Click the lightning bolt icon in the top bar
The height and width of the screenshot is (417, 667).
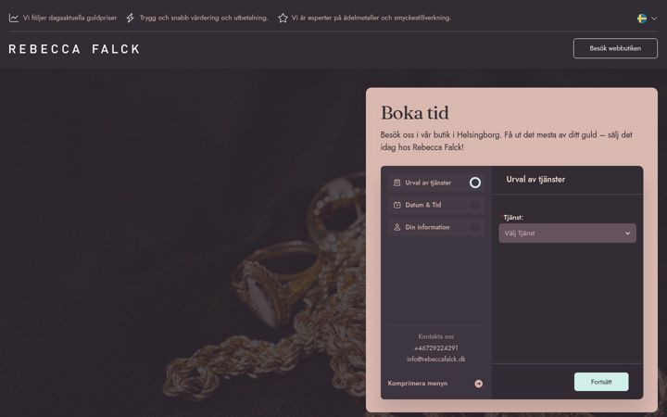(x=131, y=18)
